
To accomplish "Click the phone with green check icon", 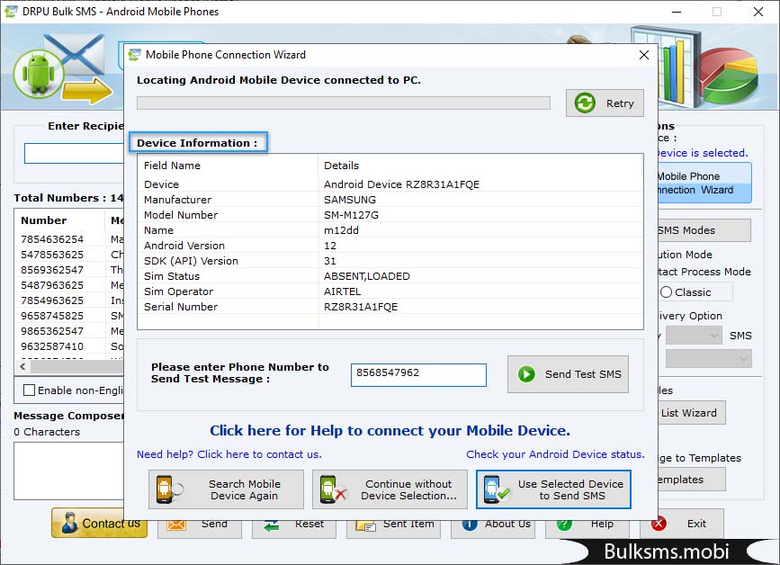I will pyautogui.click(x=496, y=489).
